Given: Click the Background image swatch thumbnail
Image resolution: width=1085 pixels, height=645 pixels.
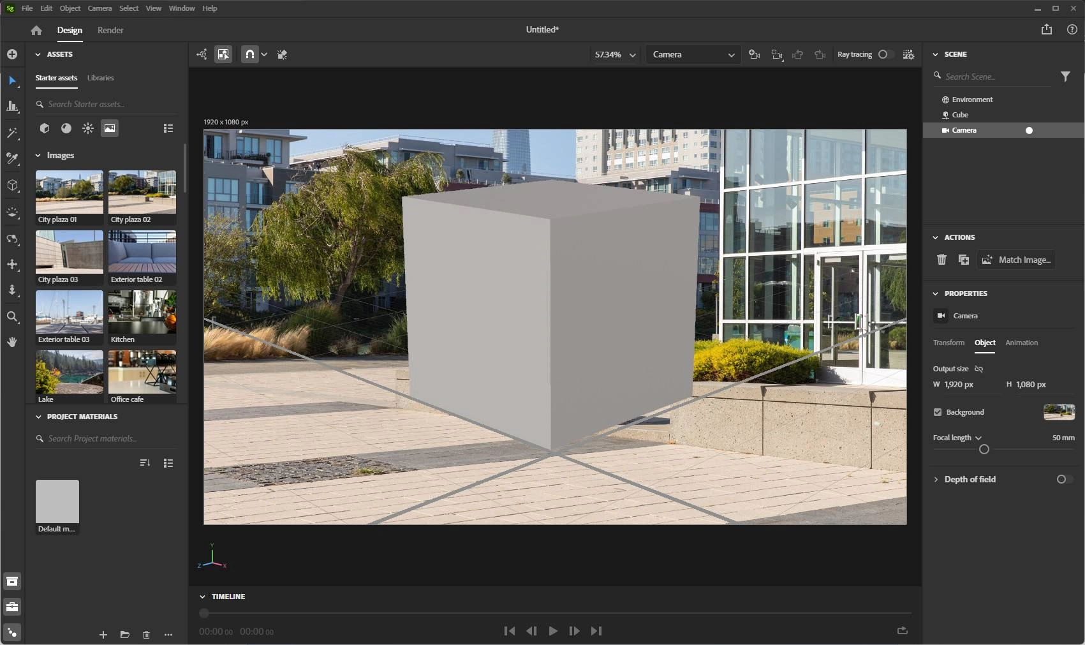Looking at the screenshot, I should pos(1059,412).
